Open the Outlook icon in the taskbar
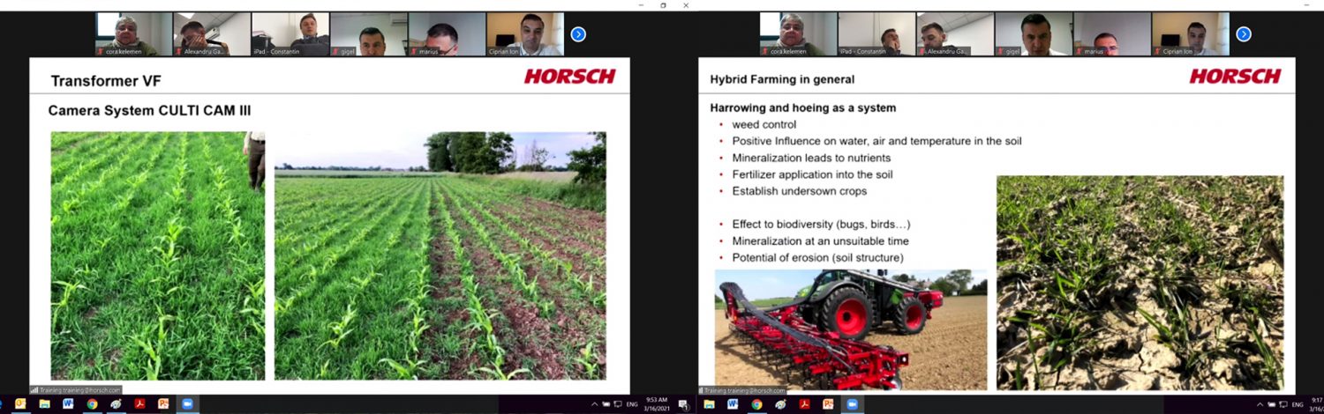Screen dimensions: 1324x414 tap(20, 403)
